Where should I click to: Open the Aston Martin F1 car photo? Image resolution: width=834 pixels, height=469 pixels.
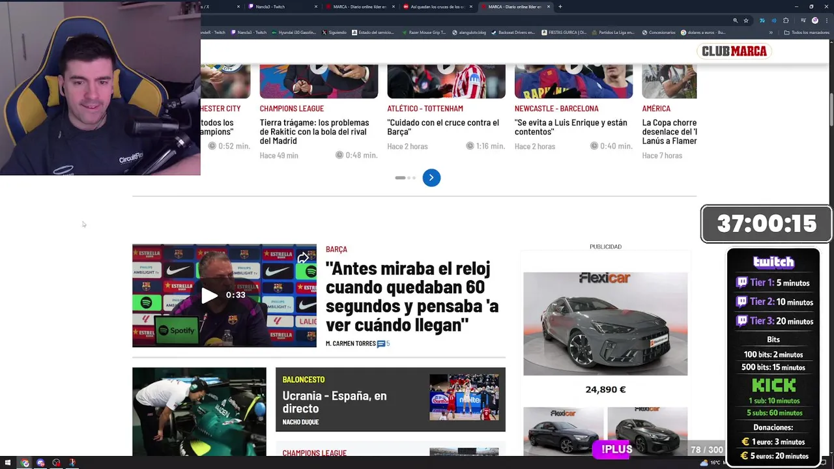199,412
